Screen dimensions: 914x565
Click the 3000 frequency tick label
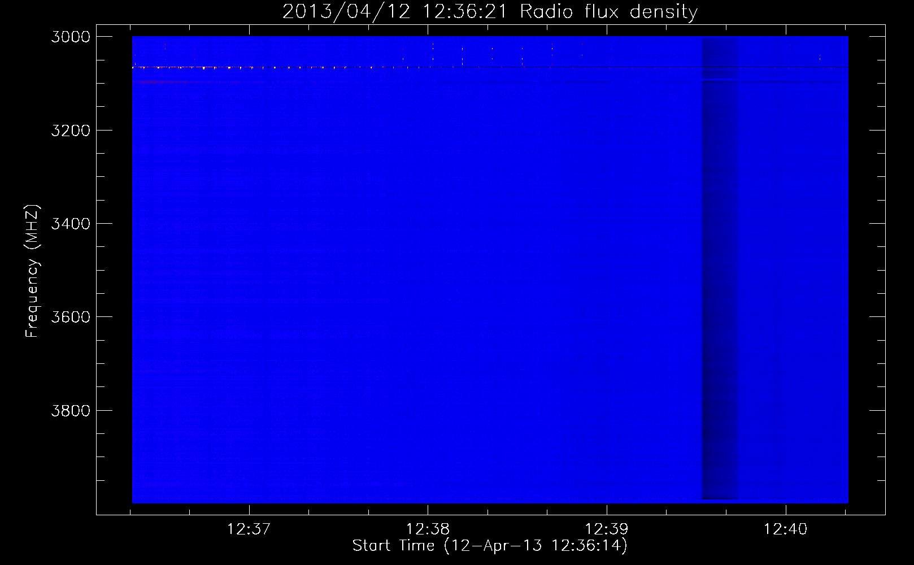coord(71,37)
